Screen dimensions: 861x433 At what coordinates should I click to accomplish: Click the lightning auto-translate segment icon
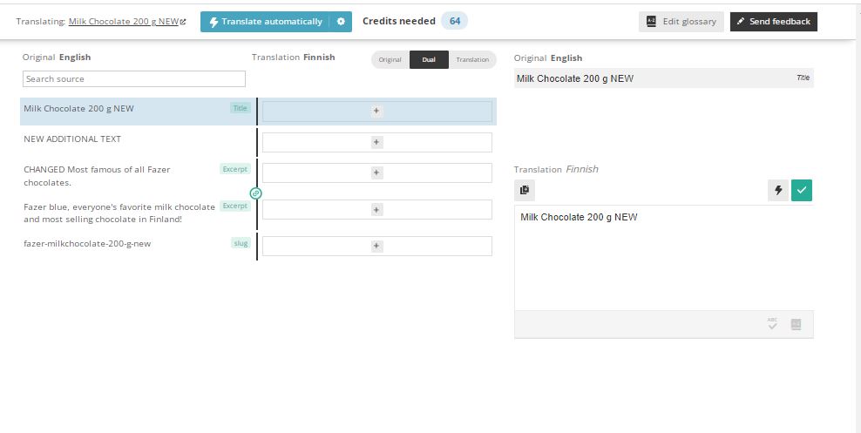778,190
